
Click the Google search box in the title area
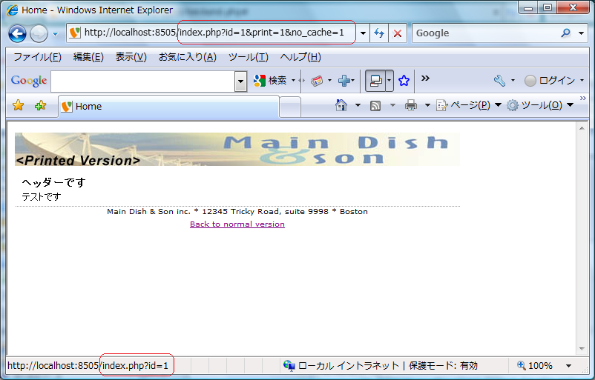[x=486, y=33]
